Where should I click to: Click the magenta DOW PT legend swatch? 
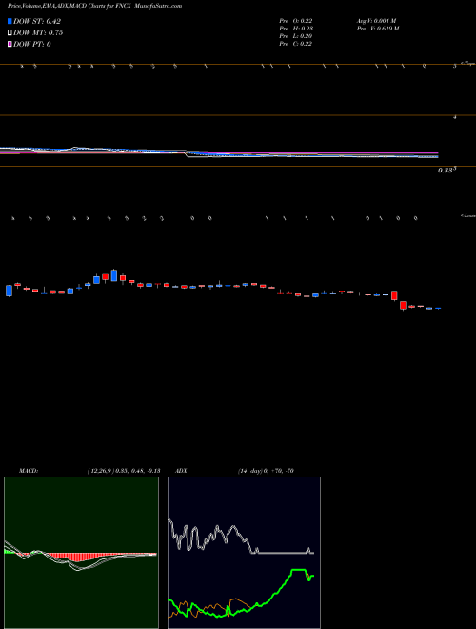coord(10,44)
